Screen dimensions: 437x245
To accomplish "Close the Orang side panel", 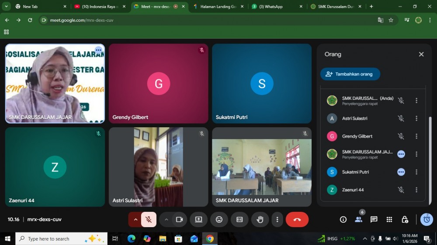I will (421, 54).
